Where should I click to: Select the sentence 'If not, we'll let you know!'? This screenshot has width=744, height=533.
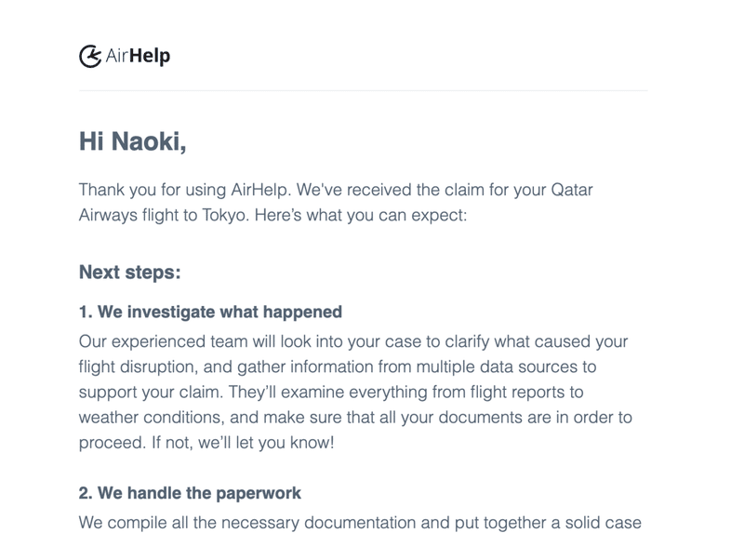click(x=243, y=443)
